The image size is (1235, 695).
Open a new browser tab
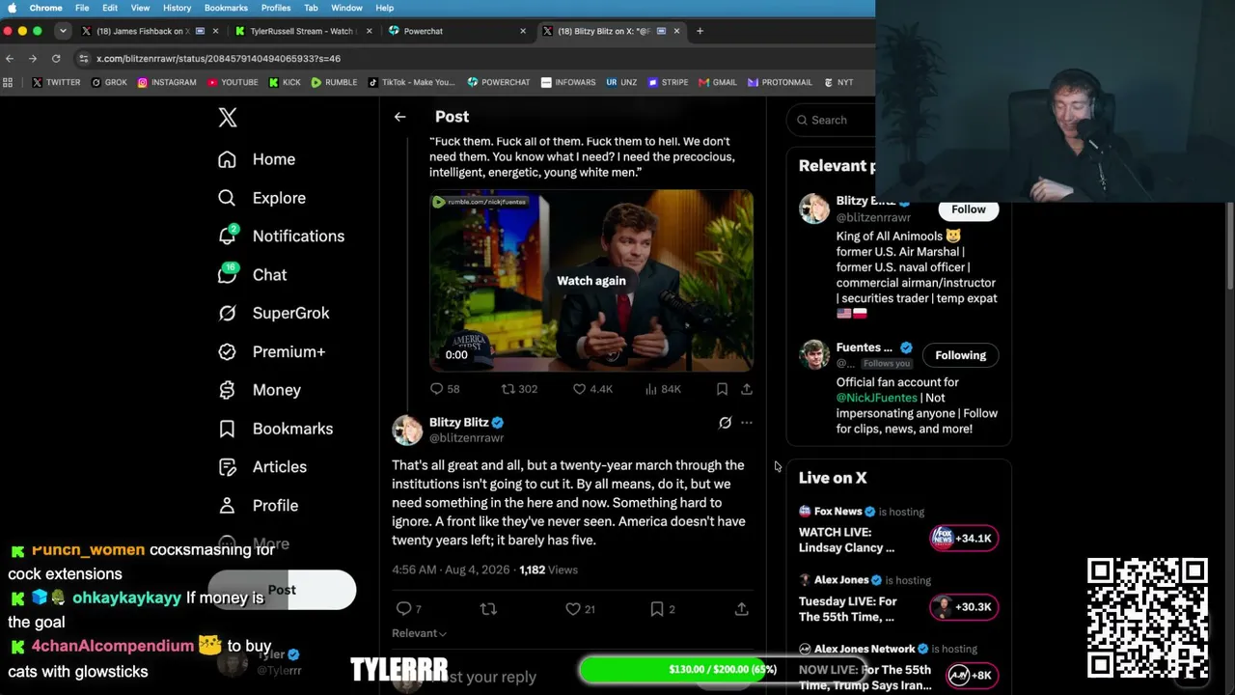coord(700,31)
